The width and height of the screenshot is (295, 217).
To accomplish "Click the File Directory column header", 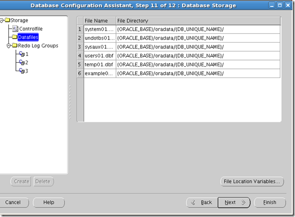I will click(198, 21).
